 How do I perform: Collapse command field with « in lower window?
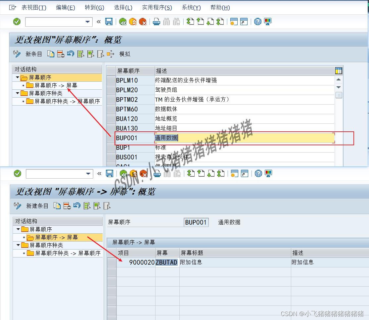pyautogui.click(x=99, y=174)
